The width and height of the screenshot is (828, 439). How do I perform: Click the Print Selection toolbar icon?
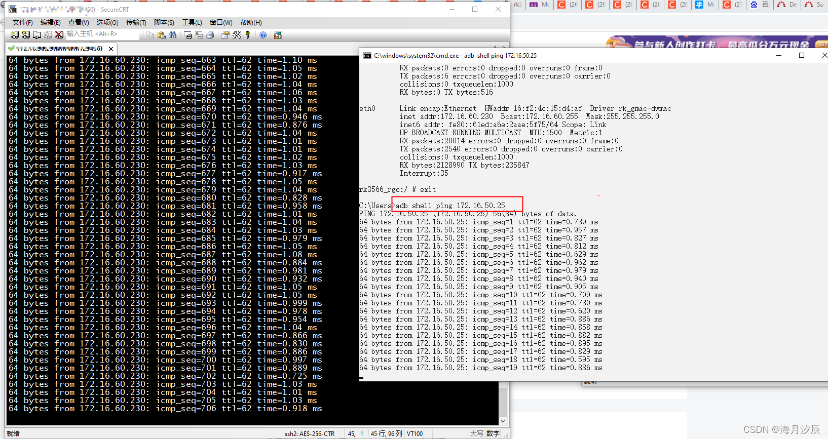click(199, 34)
